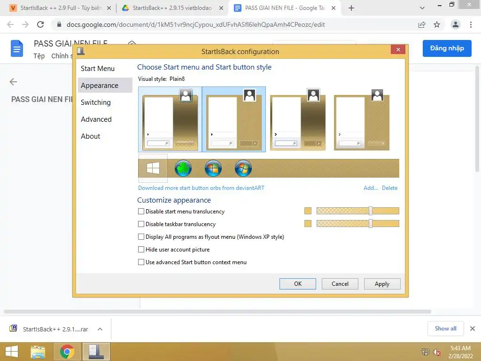The image size is (481, 361).
Task: Click Apply in StartIsBack configuration
Action: [x=382, y=283]
